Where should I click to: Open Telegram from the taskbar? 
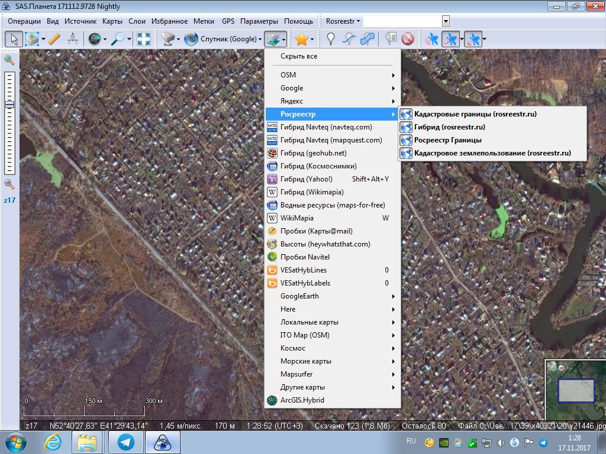[125, 442]
